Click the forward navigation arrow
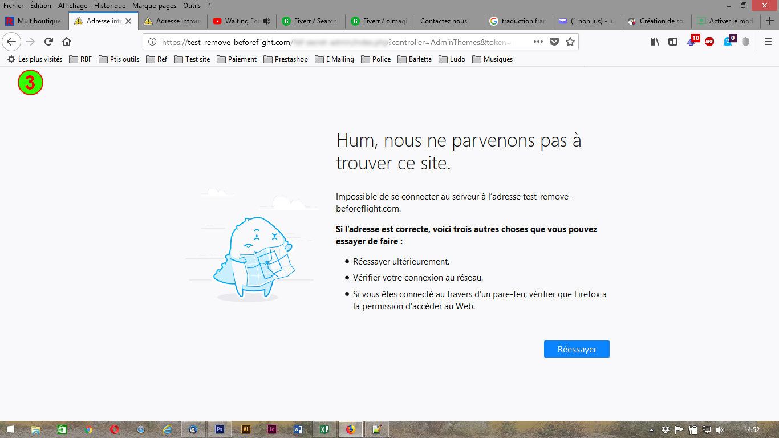 [x=31, y=42]
